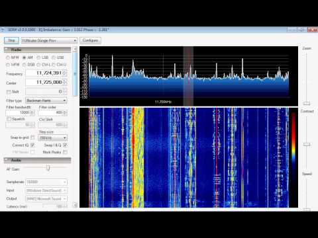Click the Frequency field spinner arrows
The height and width of the screenshot is (238, 318).
pyautogui.click(x=65, y=73)
